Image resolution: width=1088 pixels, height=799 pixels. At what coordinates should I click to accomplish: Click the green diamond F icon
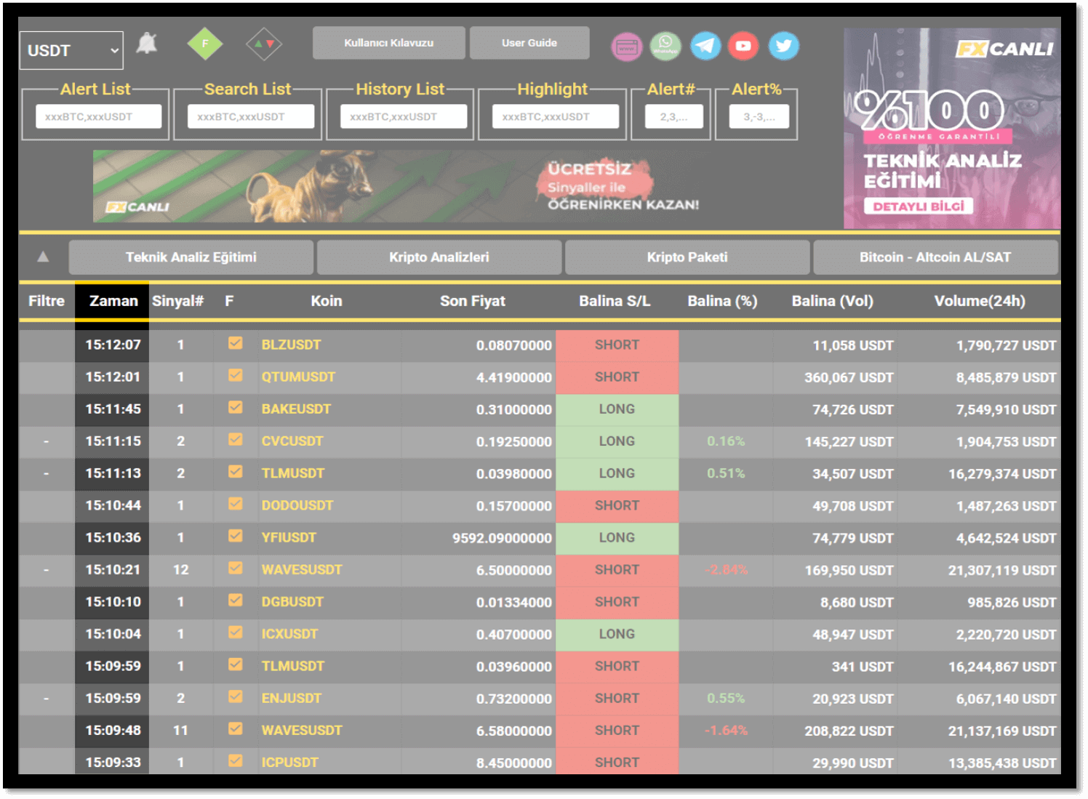point(205,44)
